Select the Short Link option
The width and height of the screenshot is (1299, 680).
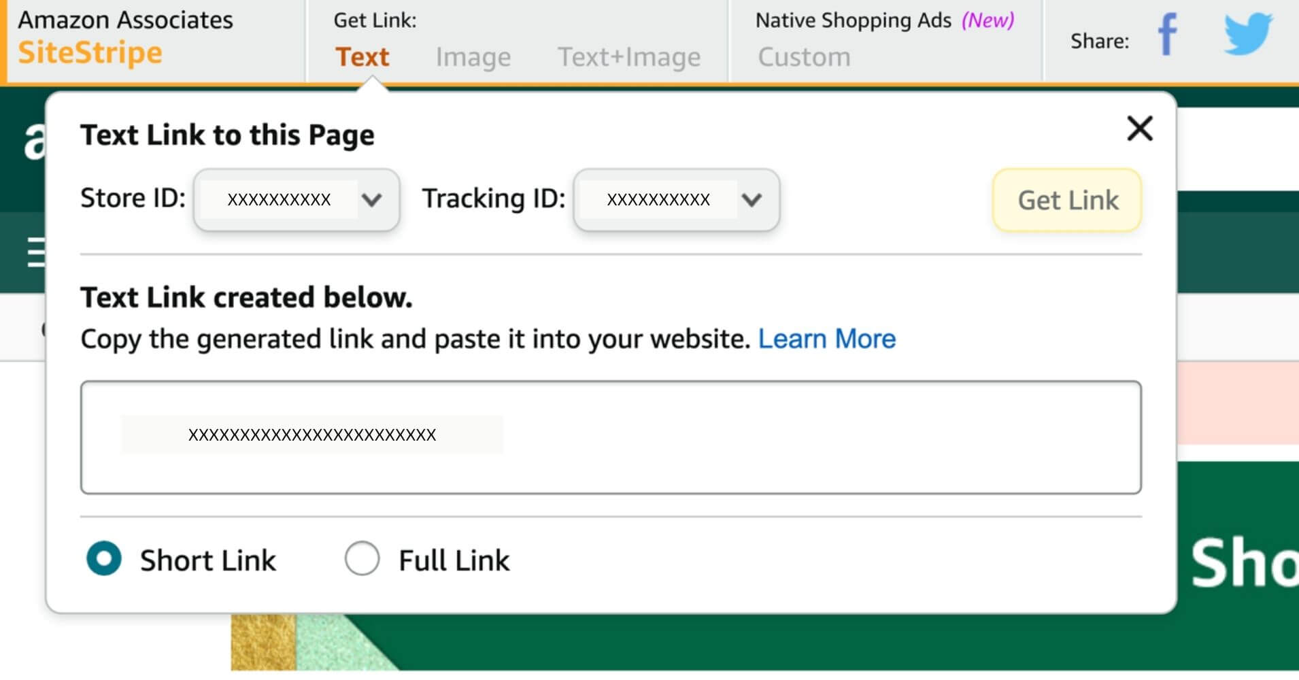[103, 559]
